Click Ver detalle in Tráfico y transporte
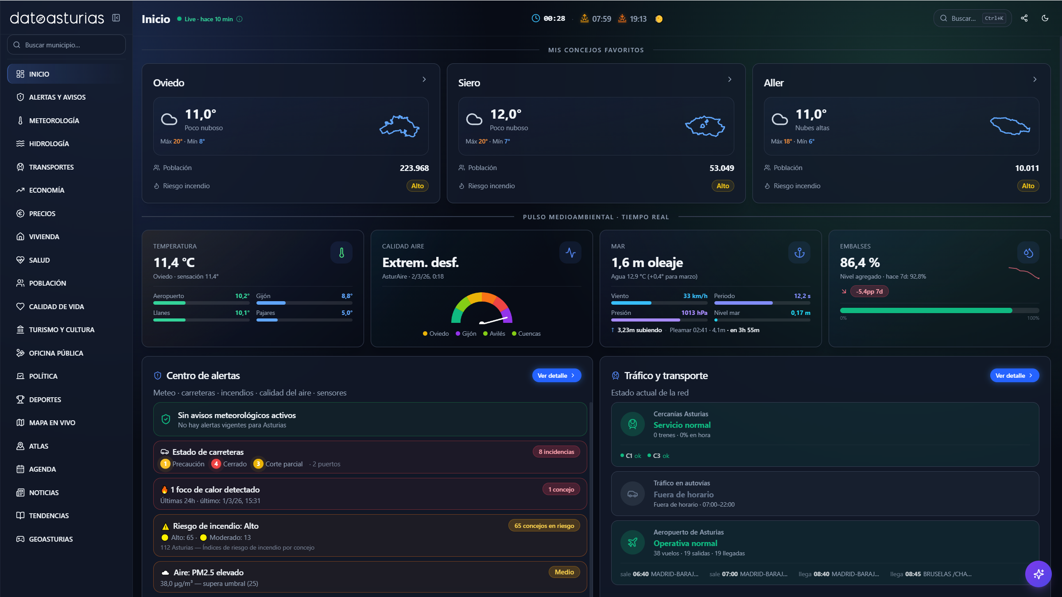The width and height of the screenshot is (1062, 597). tap(1014, 375)
